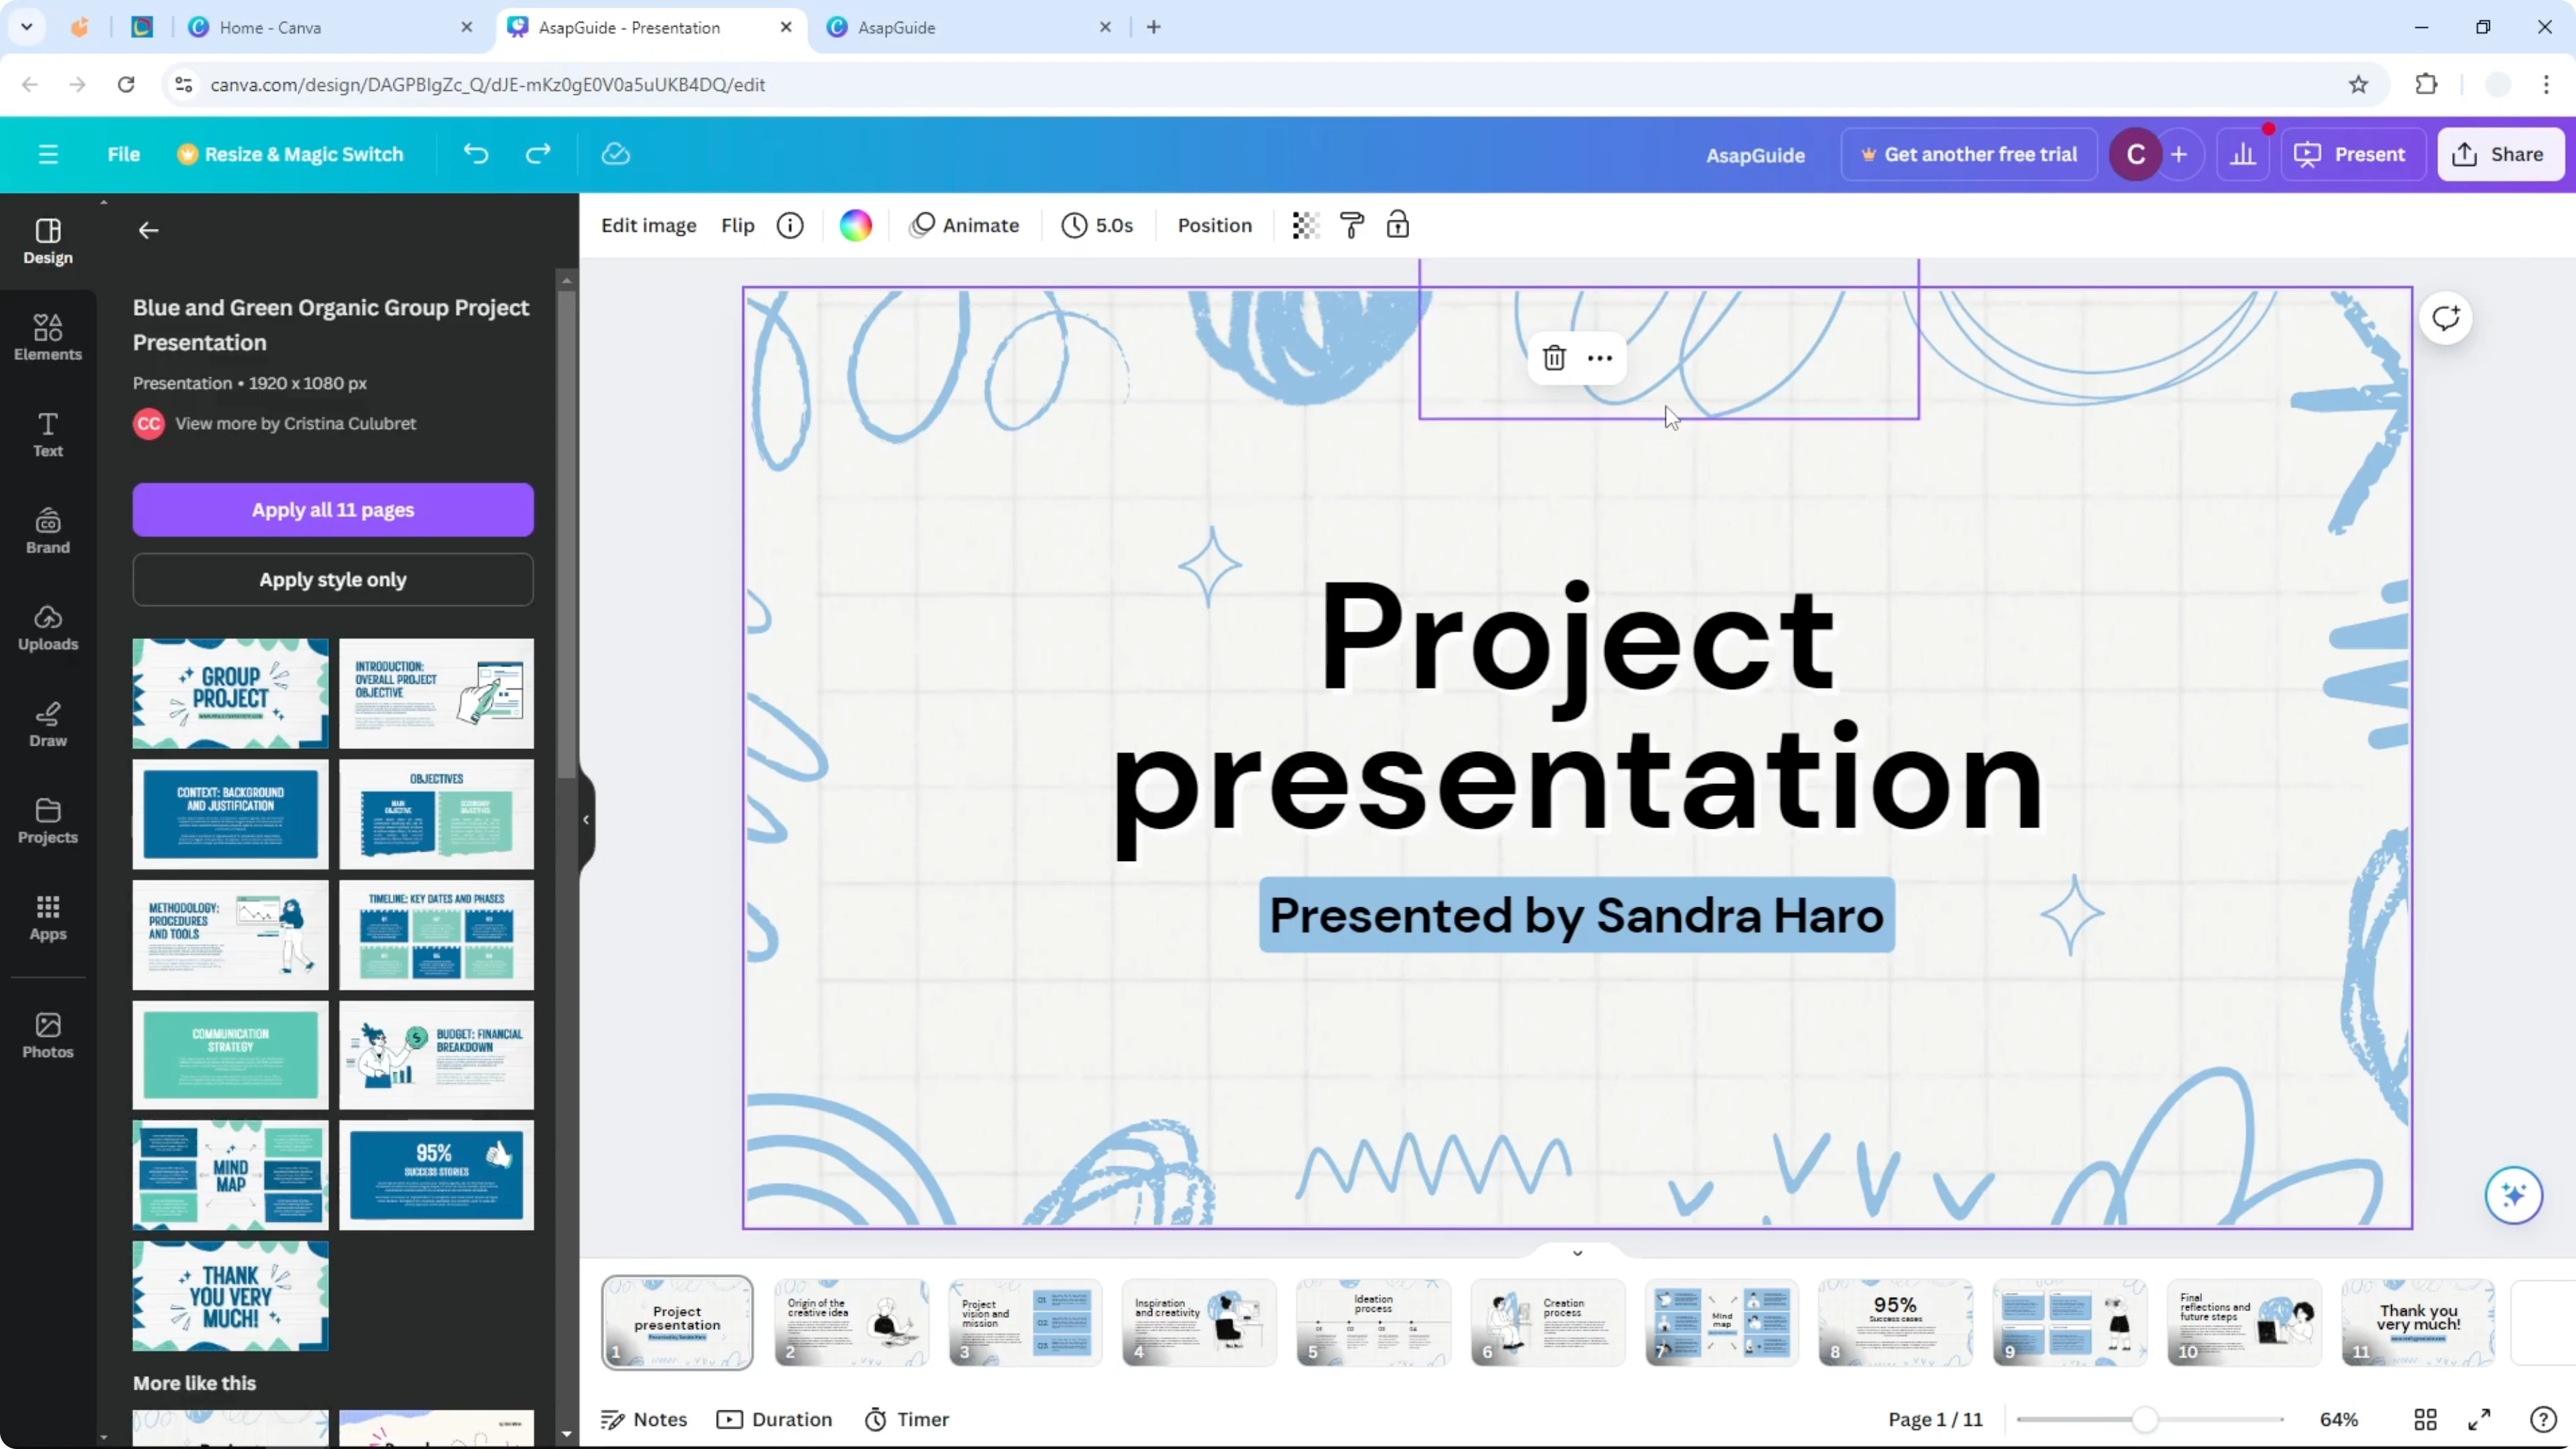Open browser extensions puzzle icon
This screenshot has width=2576, height=1449.
2426,84
